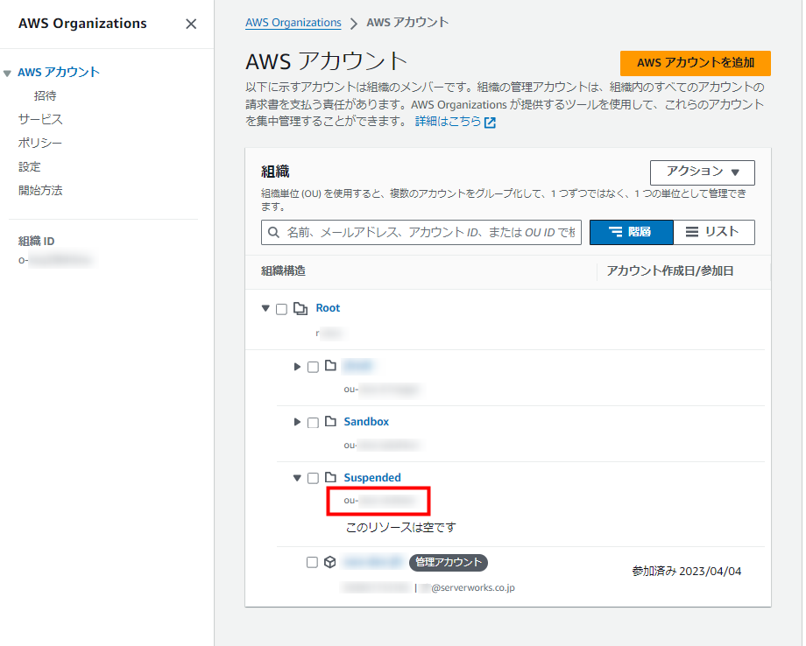
Task: Click the Suspended folder icon
Action: click(x=330, y=478)
